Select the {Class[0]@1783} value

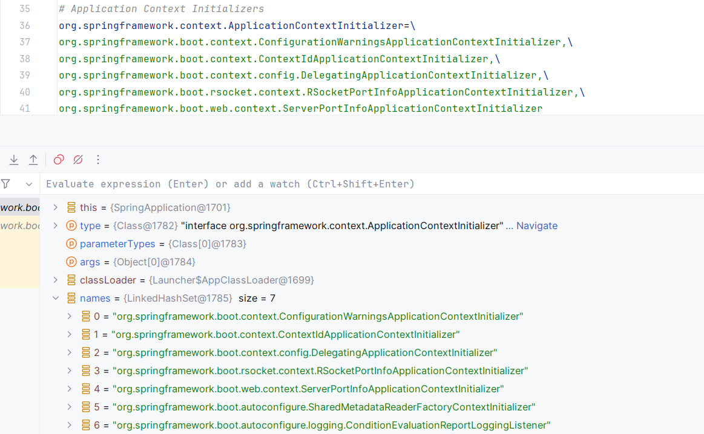coord(207,244)
